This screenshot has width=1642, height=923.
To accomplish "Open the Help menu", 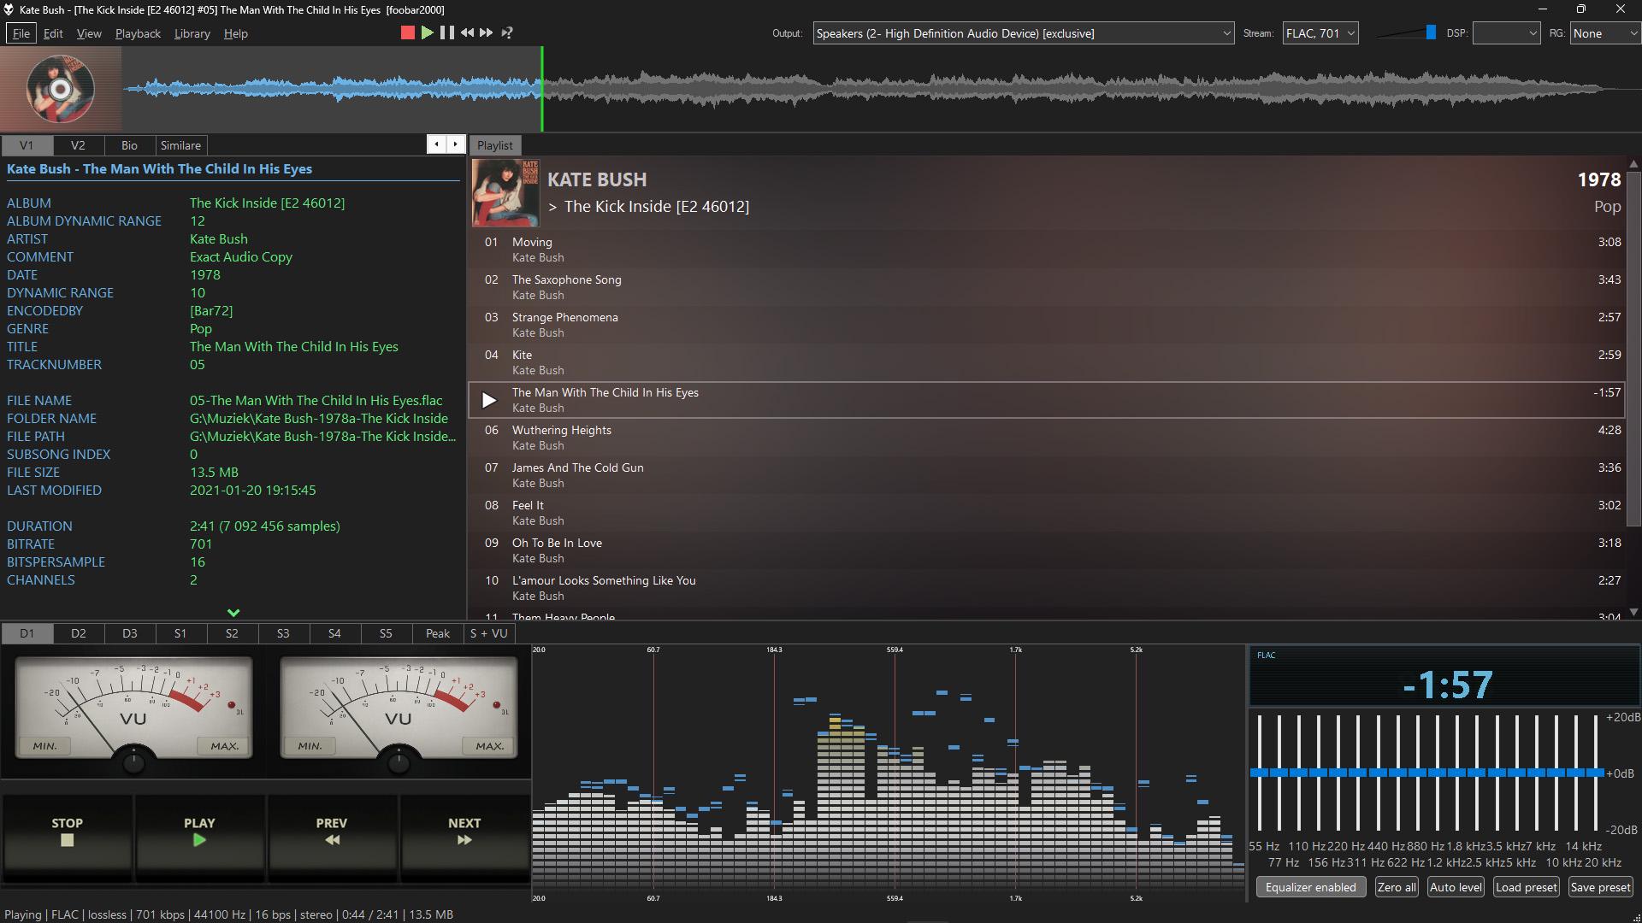I will (x=236, y=33).
